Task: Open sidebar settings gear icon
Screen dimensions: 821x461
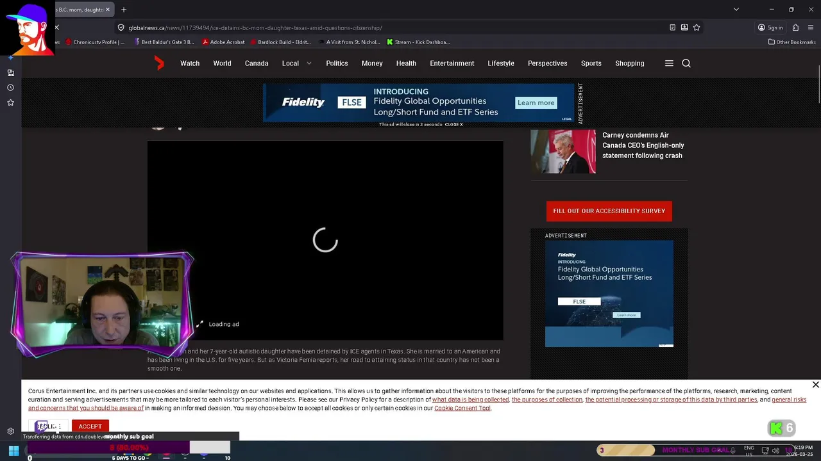Action: pos(10,432)
